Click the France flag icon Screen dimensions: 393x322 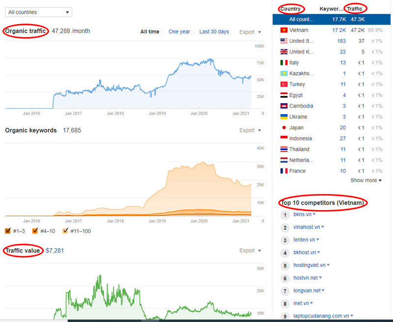284,171
